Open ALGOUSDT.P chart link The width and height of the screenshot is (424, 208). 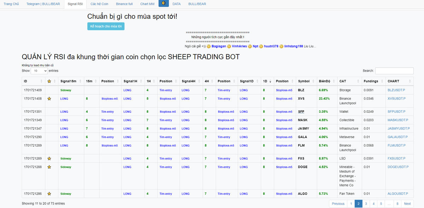tap(398, 194)
